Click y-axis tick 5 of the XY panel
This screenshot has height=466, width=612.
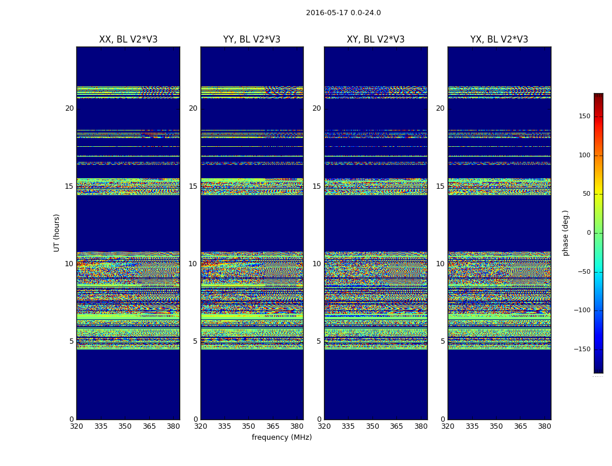(x=318, y=341)
